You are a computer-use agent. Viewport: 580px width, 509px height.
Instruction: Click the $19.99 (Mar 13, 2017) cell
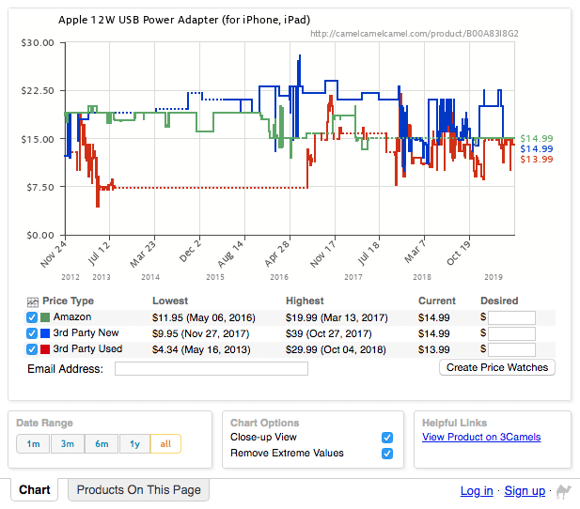[x=337, y=318]
